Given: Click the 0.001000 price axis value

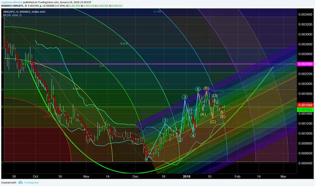Looking at the screenshot, I should click(x=305, y=134).
